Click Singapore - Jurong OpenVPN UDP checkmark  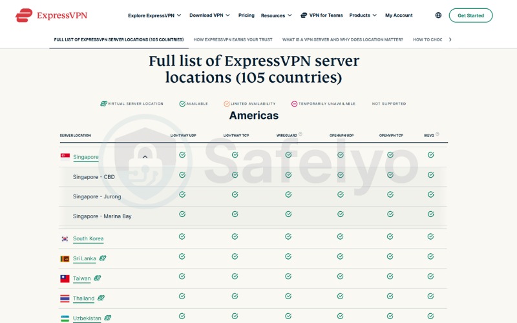point(341,194)
